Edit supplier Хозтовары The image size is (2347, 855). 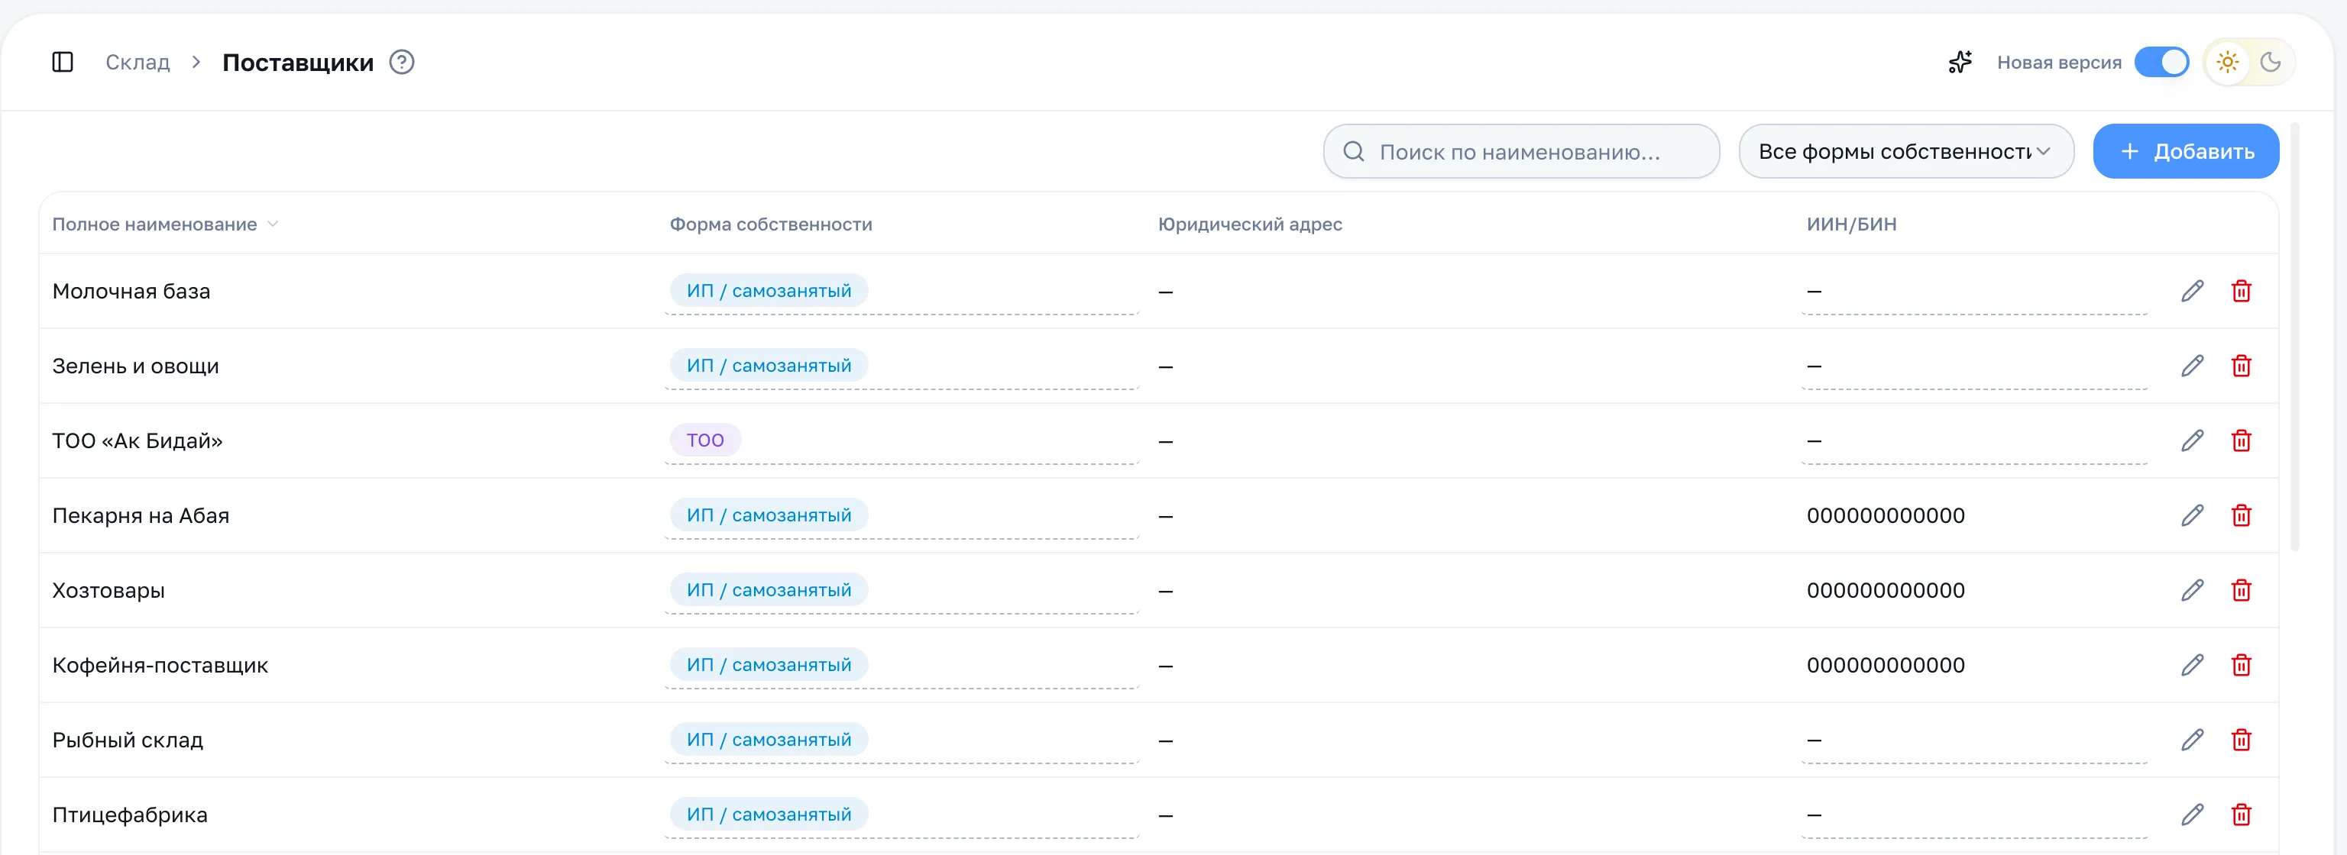tap(2192, 590)
